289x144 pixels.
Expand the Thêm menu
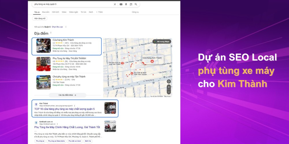[x=99, y=12]
